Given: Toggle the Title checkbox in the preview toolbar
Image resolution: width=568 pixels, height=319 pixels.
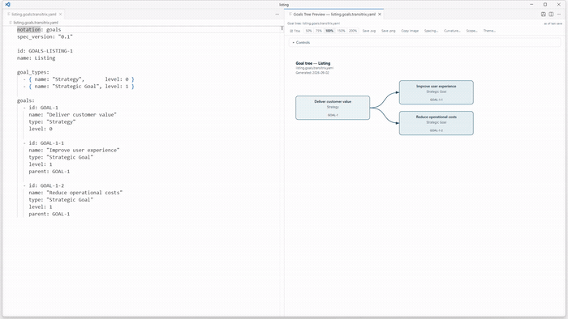Looking at the screenshot, I should [x=295, y=31].
